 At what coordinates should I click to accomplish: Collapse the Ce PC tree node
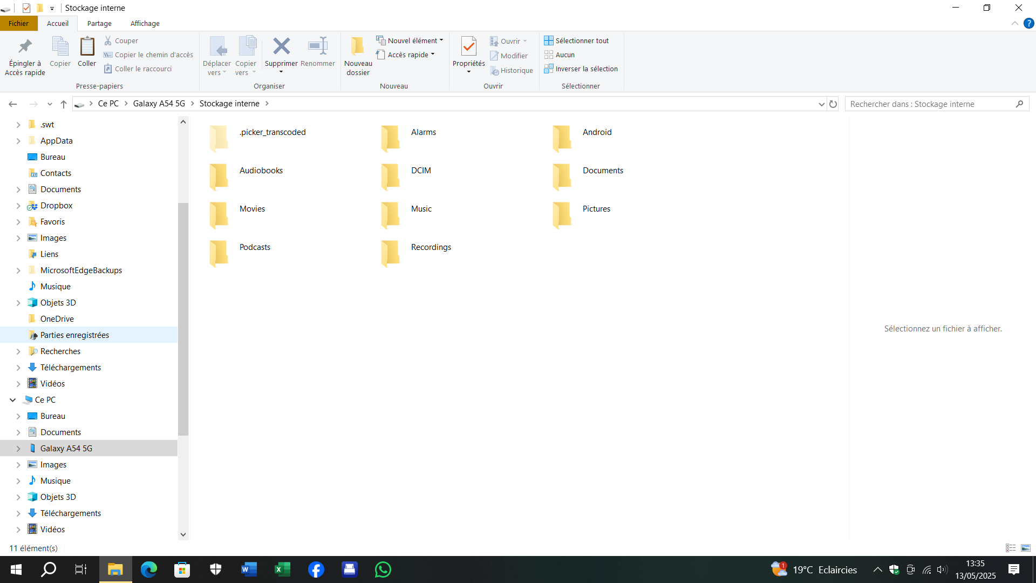[x=12, y=400]
